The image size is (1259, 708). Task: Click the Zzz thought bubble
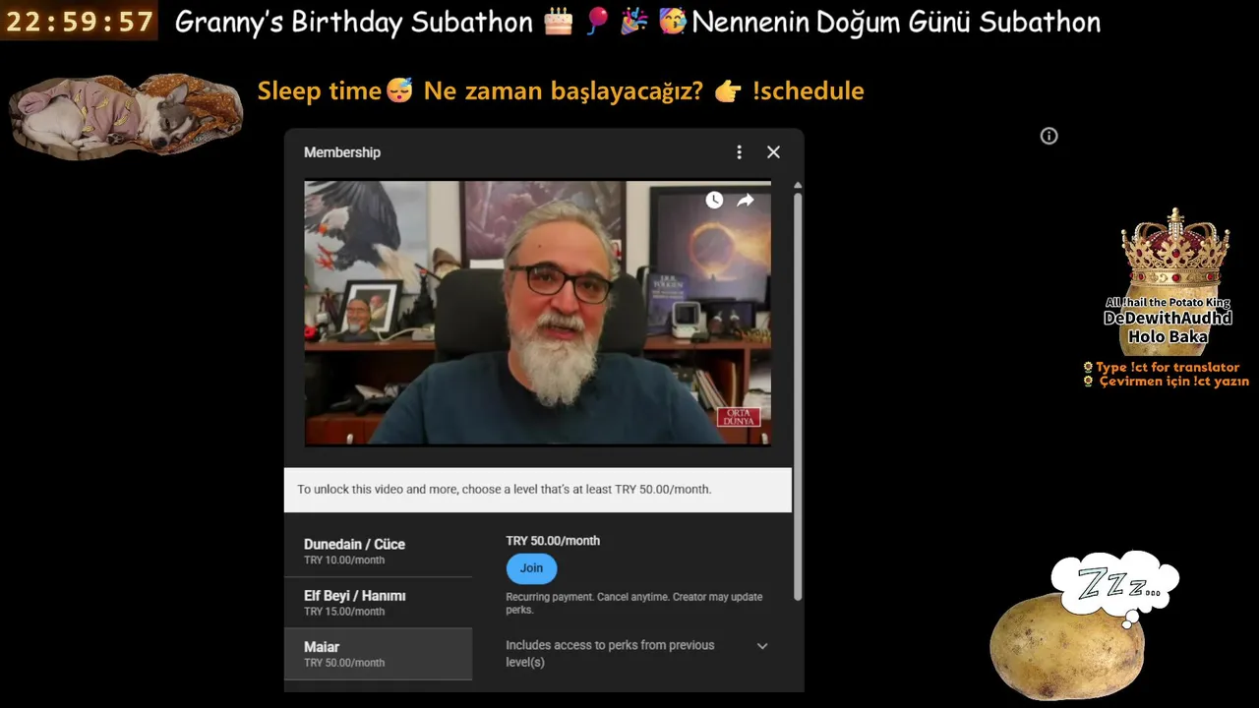click(1115, 587)
